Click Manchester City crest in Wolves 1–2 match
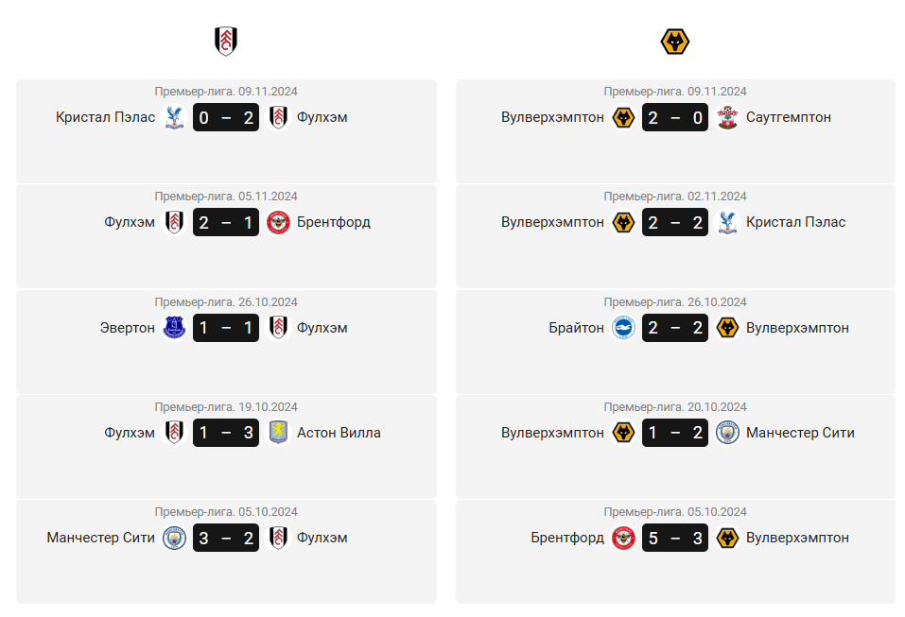The height and width of the screenshot is (617, 905). pos(727,433)
